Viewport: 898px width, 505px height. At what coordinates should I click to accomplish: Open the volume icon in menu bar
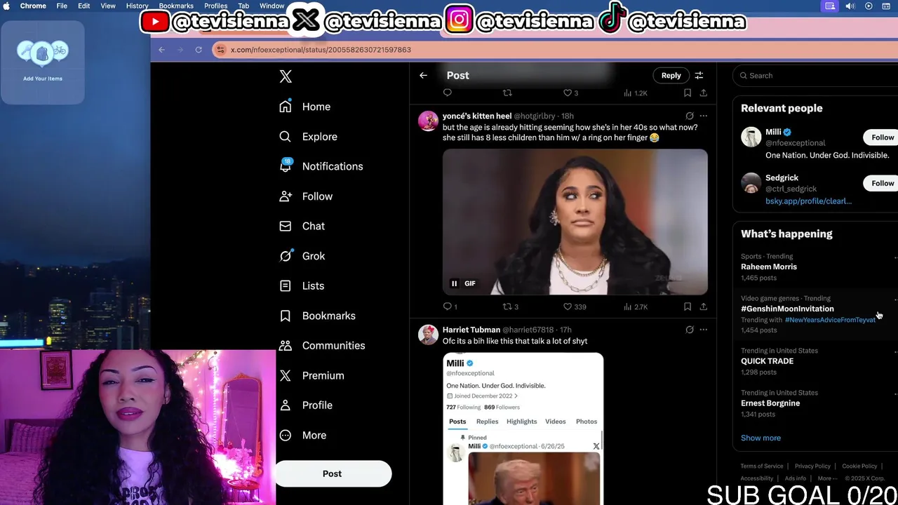[850, 6]
